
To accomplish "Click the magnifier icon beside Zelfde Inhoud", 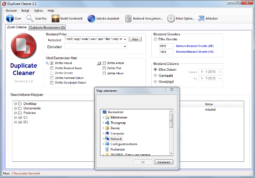I will (47, 63).
